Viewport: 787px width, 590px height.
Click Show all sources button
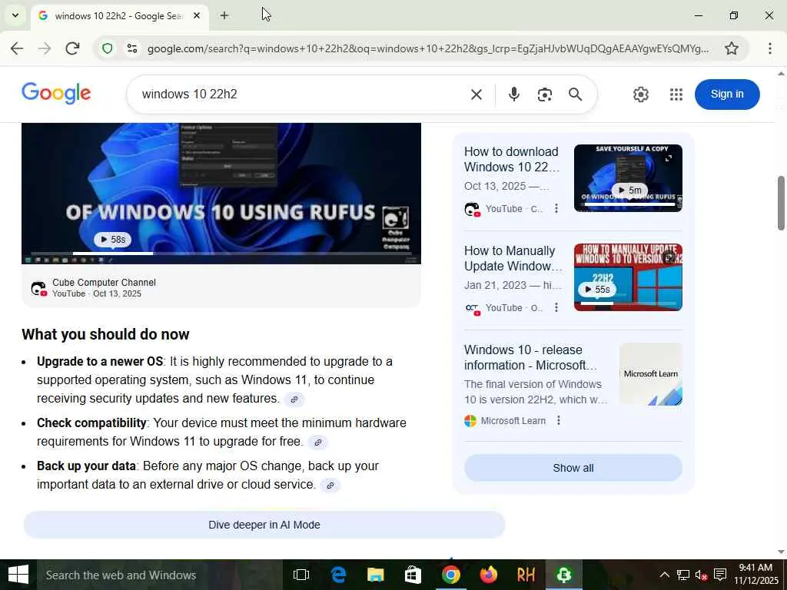(573, 468)
